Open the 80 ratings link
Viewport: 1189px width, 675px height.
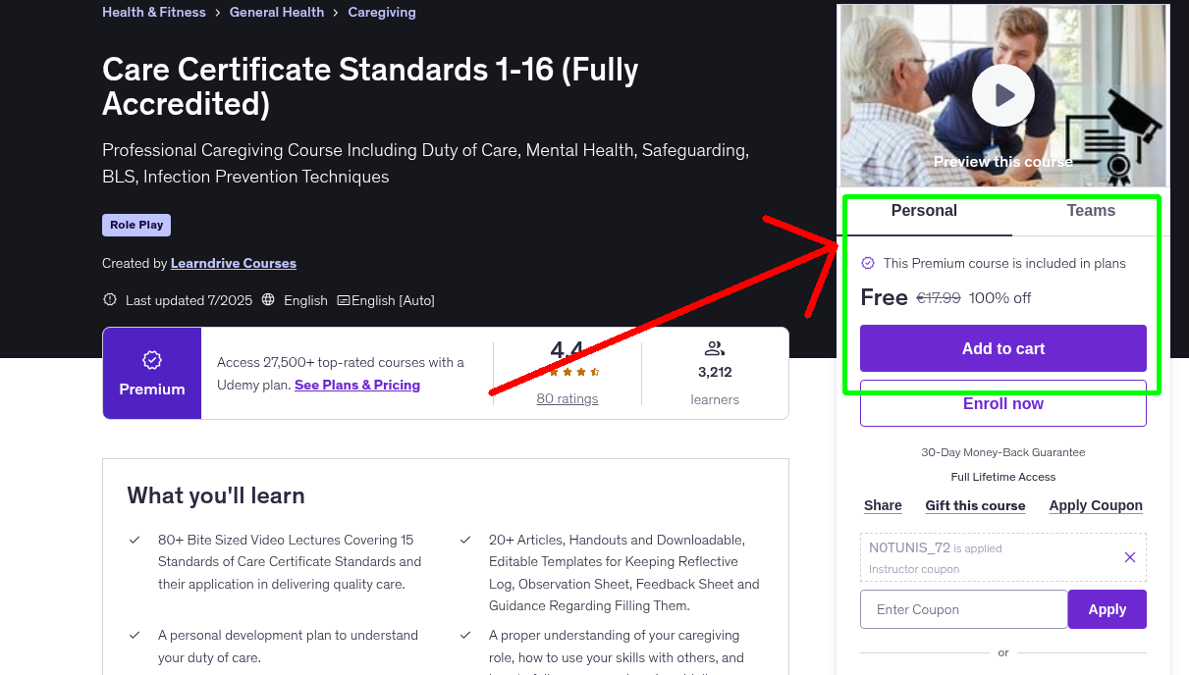click(567, 398)
